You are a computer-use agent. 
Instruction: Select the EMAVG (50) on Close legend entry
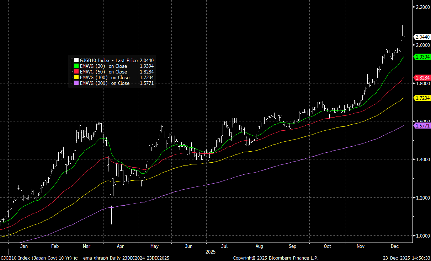pos(103,72)
